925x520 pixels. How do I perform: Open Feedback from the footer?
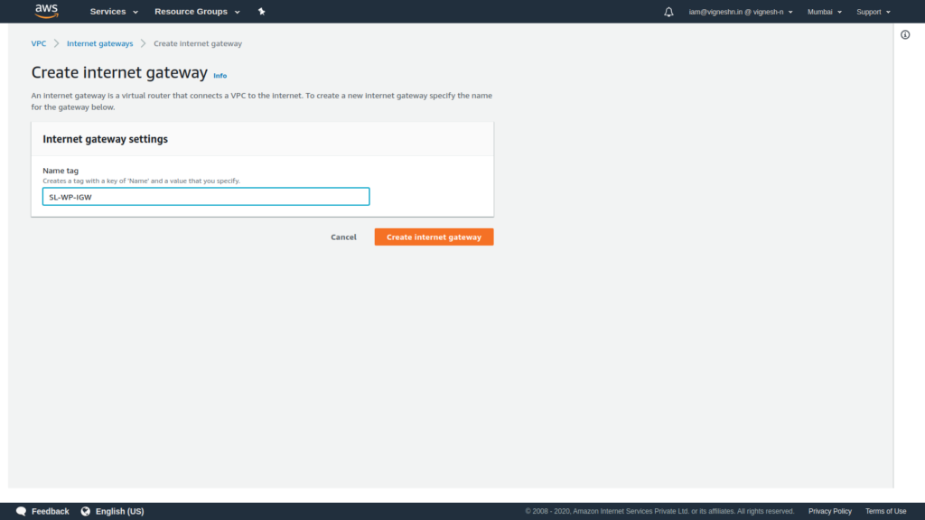click(x=42, y=511)
